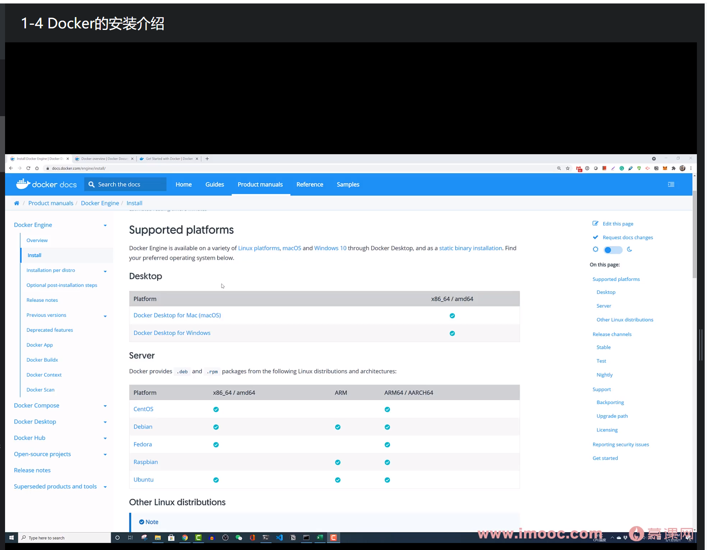Viewport: 707px width, 550px height.
Task: Expand Installation per distro
Action: coord(105,271)
